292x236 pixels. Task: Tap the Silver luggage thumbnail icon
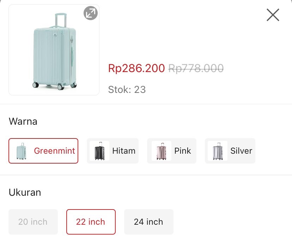pos(217,151)
